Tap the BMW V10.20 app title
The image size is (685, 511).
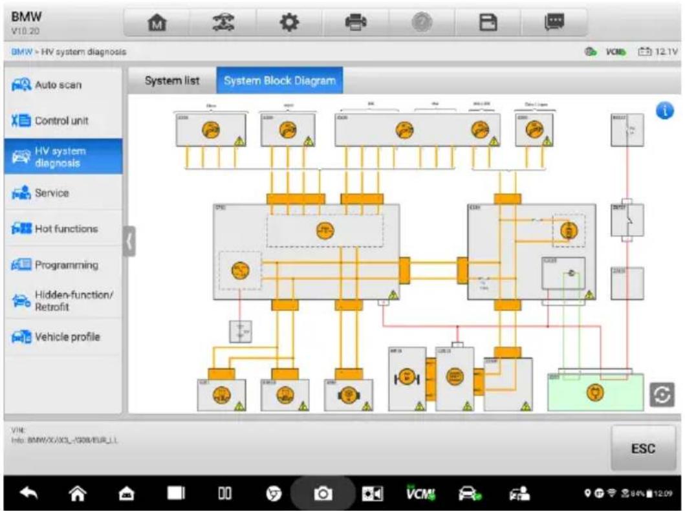coord(27,23)
